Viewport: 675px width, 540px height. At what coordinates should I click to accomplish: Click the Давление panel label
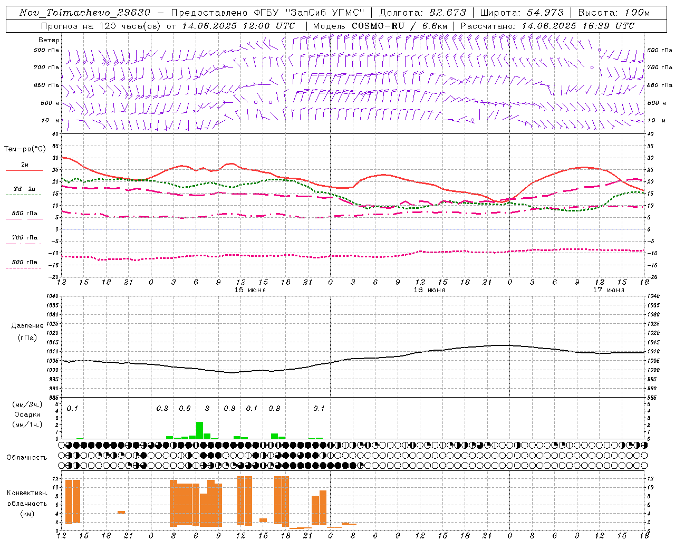click(27, 326)
